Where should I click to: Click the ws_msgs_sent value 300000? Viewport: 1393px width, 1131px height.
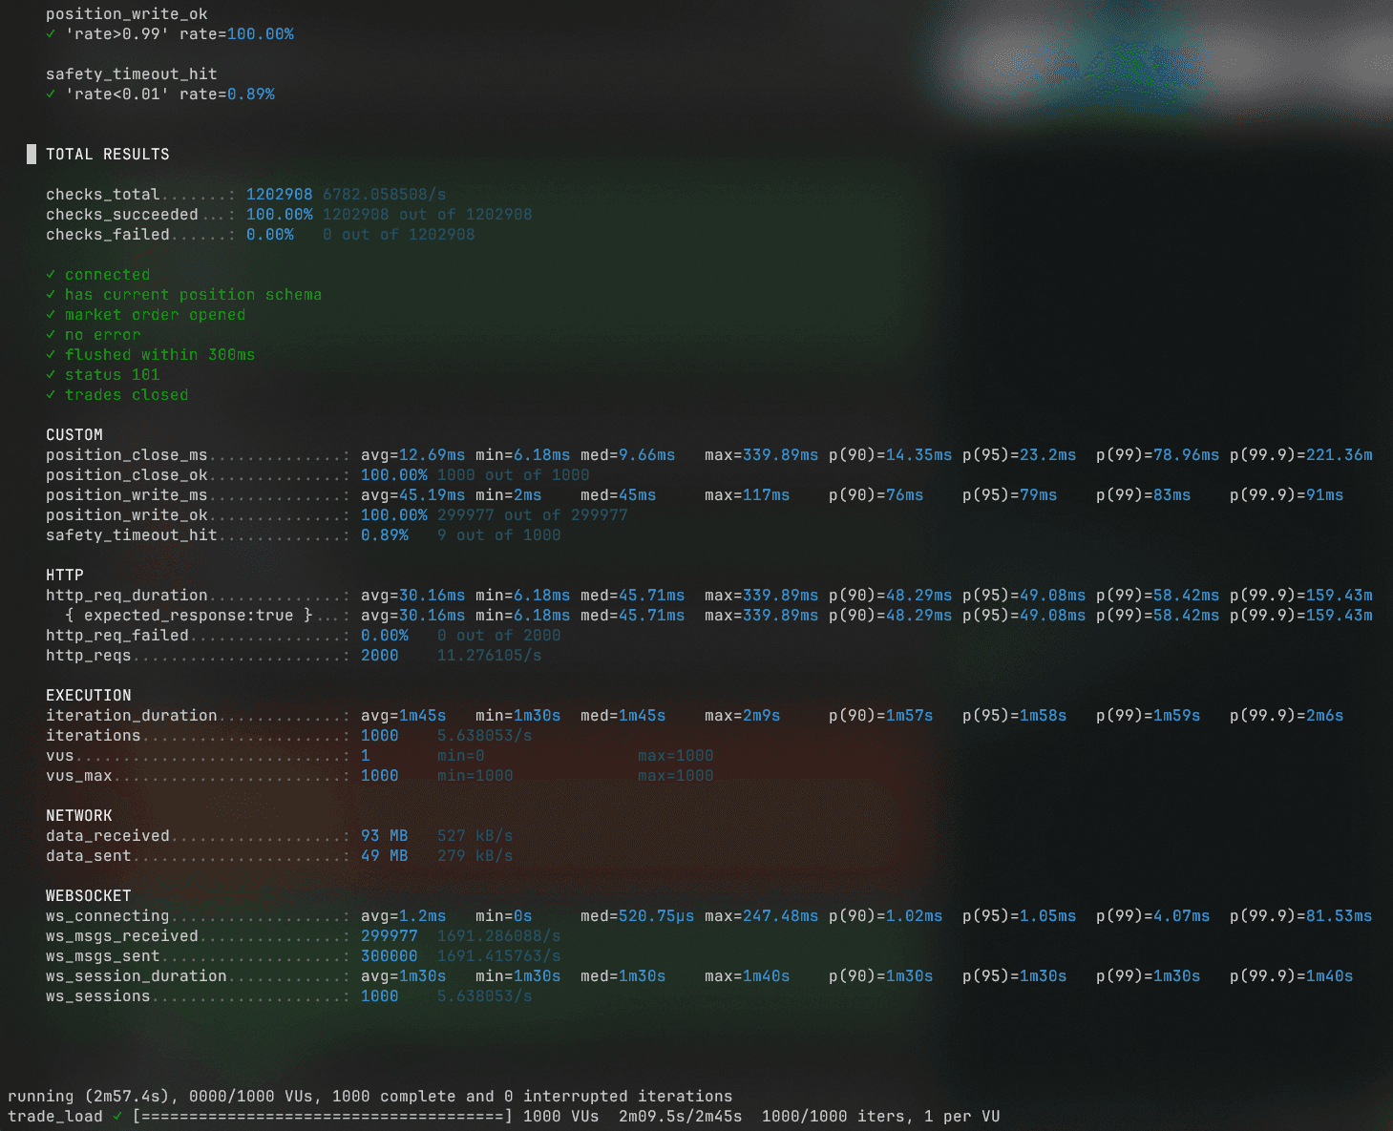point(390,956)
